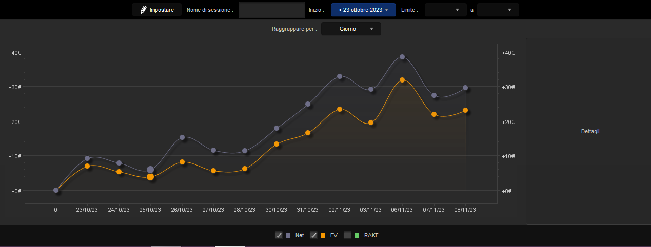Select the EV data point at 02/11/23
This screenshot has height=247, width=651.
[x=340, y=109]
